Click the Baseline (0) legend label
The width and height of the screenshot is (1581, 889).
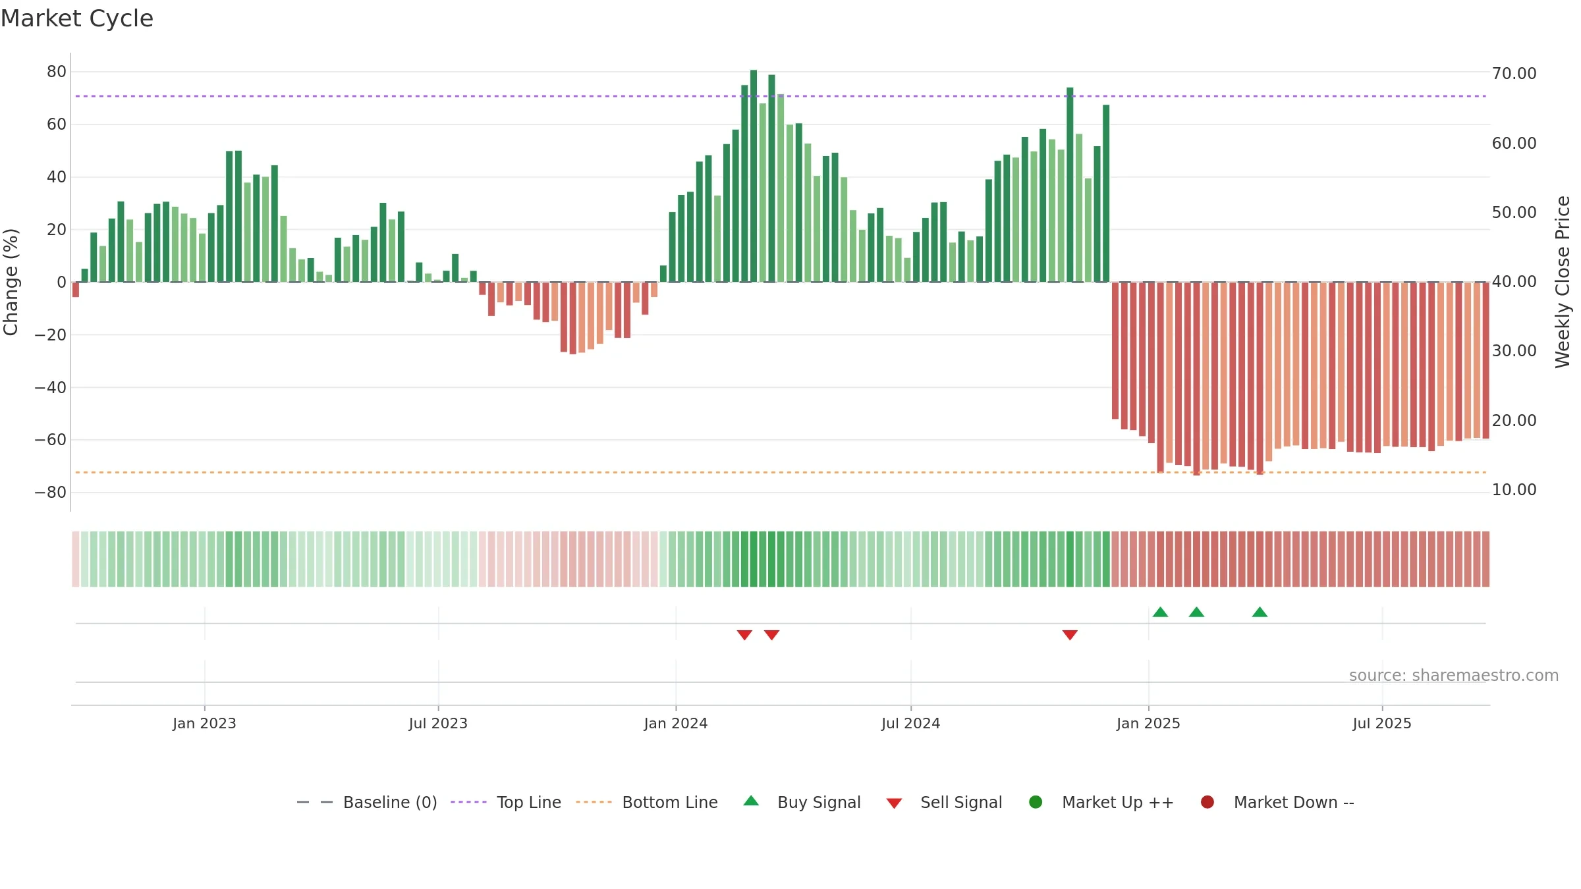(390, 803)
